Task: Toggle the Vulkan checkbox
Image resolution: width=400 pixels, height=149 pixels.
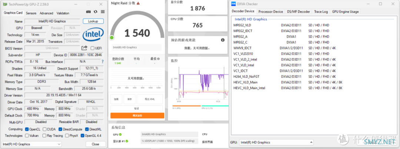Action: (x=27, y=136)
